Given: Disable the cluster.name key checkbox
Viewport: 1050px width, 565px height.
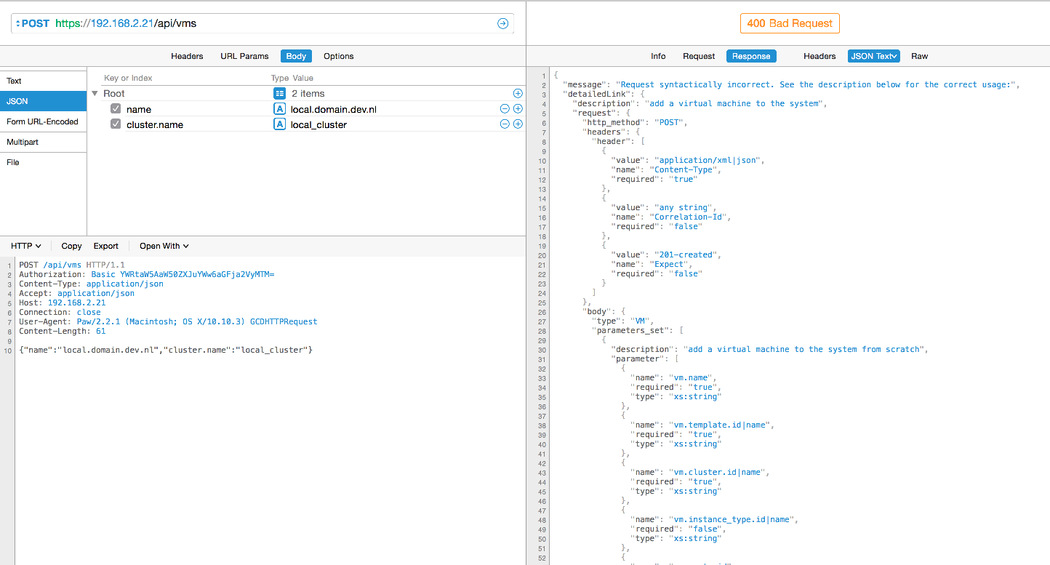Looking at the screenshot, I should [x=116, y=124].
